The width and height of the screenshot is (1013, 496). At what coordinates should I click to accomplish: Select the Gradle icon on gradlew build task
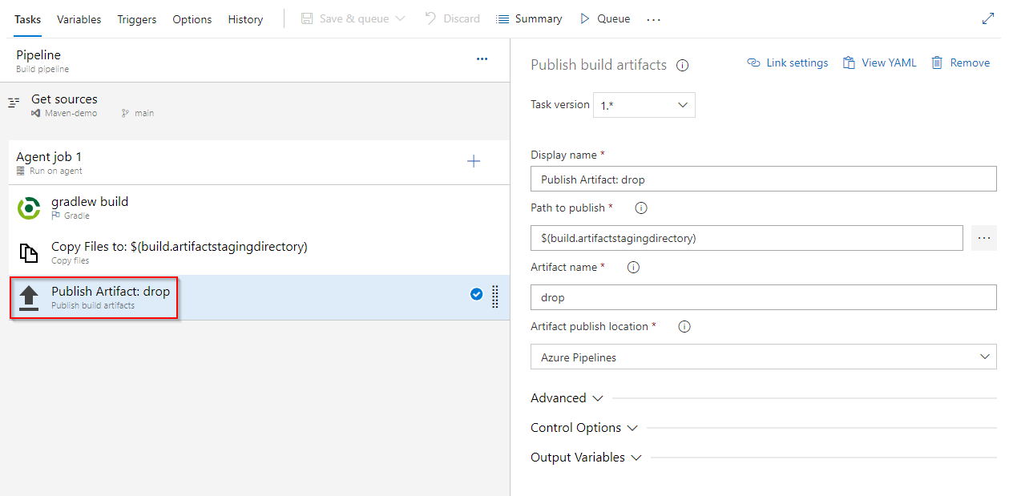[x=29, y=207]
